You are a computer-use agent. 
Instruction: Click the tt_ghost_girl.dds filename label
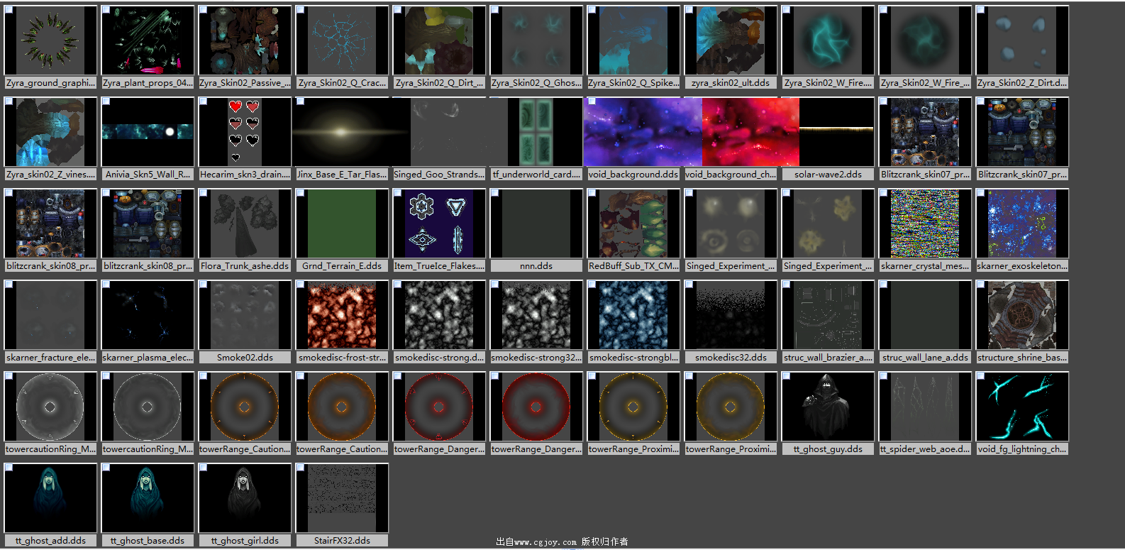[x=245, y=541]
